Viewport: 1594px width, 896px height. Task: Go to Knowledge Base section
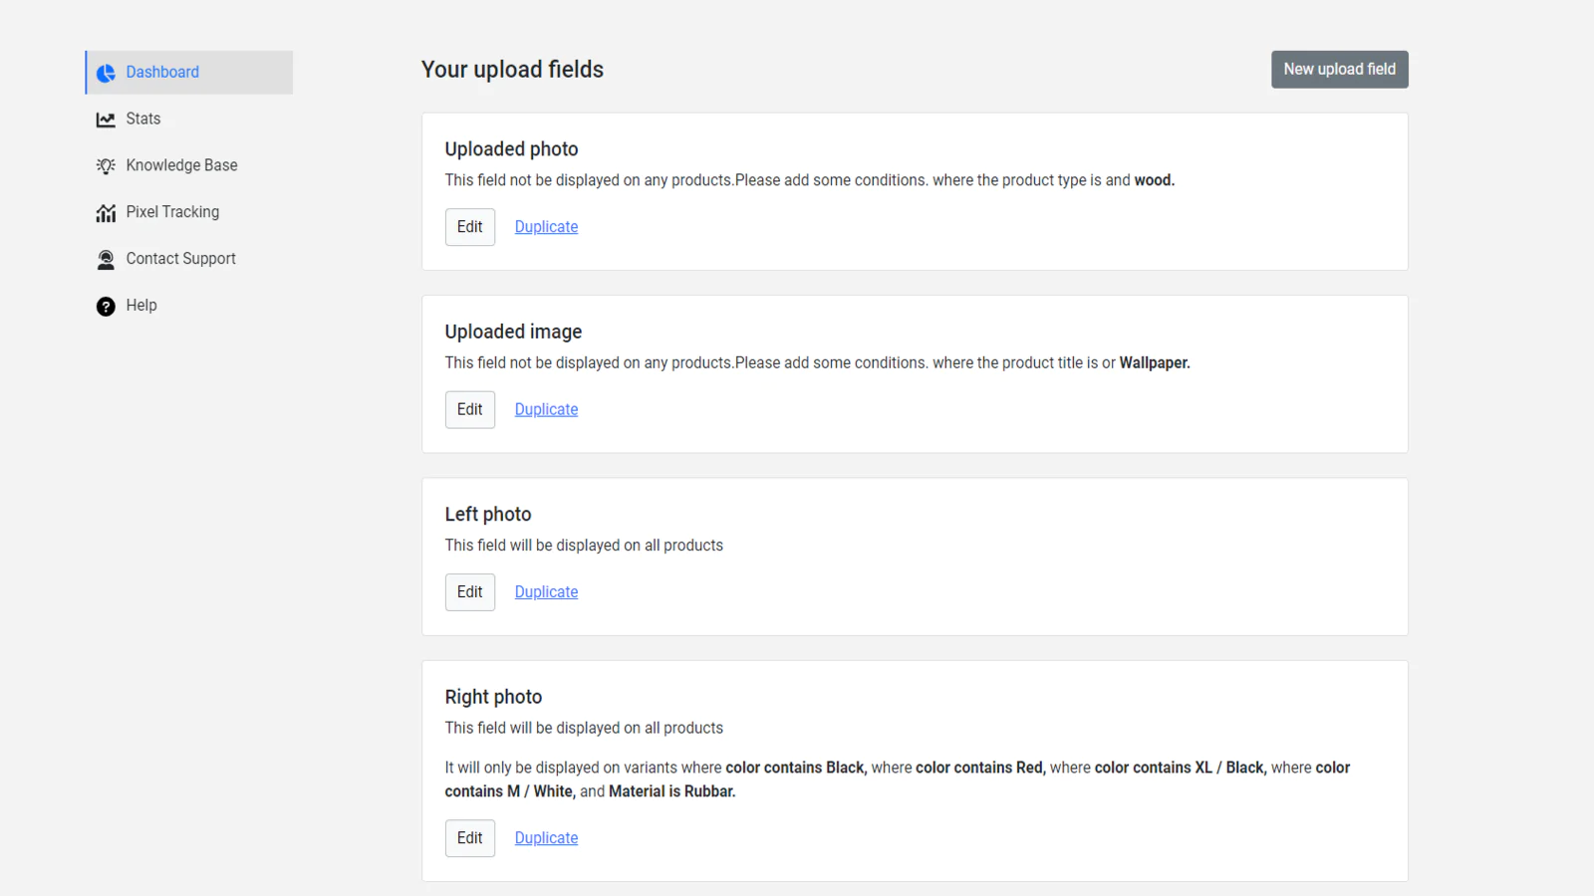(181, 165)
